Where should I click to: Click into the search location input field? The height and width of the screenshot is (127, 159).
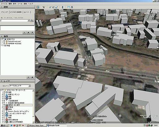tap(14, 20)
